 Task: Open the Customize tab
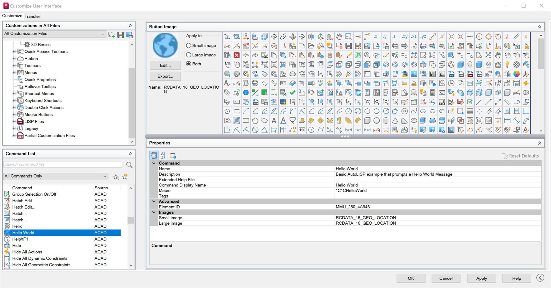click(12, 16)
